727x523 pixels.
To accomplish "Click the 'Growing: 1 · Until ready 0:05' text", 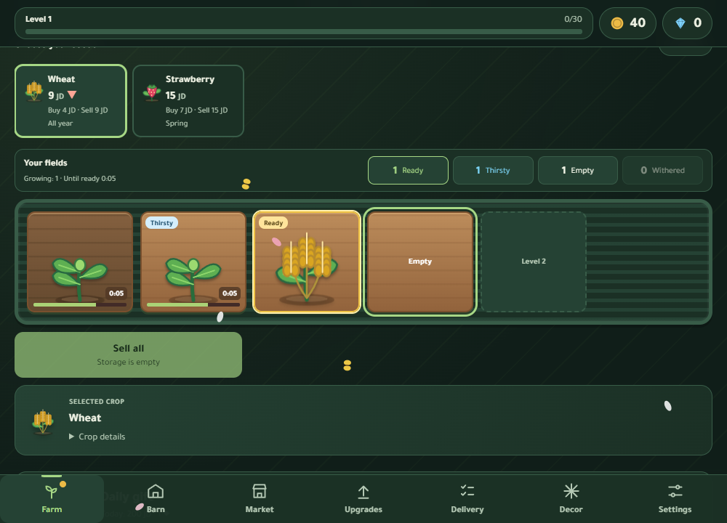I will [70, 179].
